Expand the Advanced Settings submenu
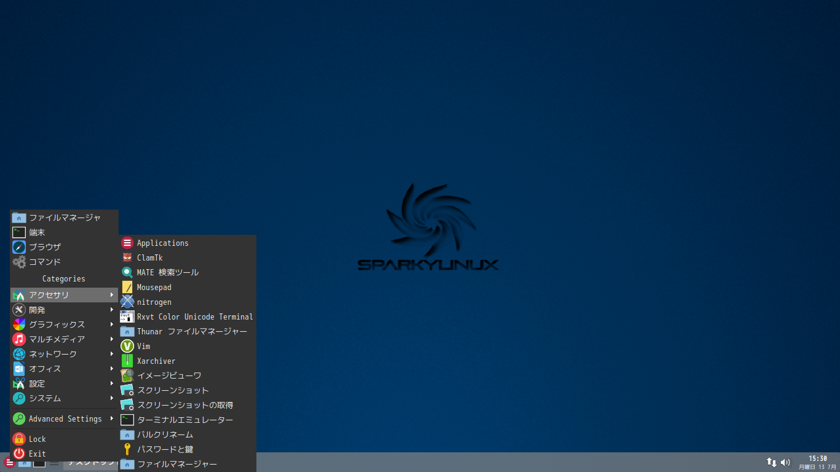This screenshot has height=472, width=840. 64,419
